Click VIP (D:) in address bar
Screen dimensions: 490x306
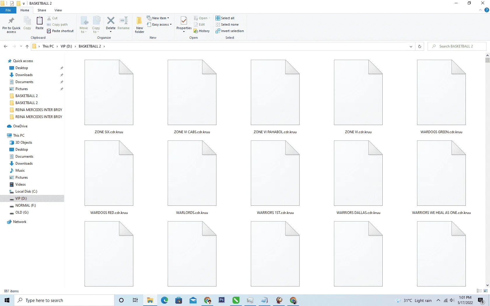pyautogui.click(x=66, y=46)
